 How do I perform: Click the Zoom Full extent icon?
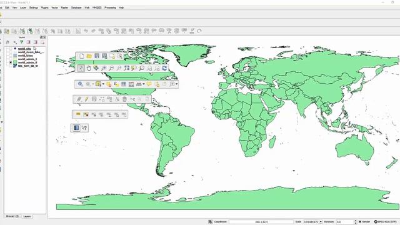point(127,68)
